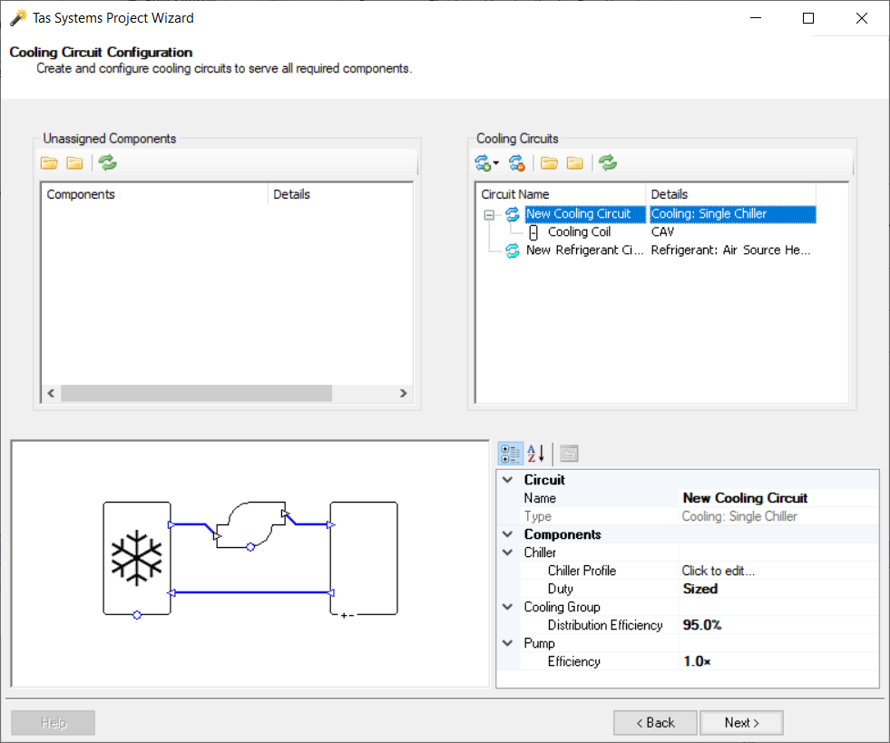The width and height of the screenshot is (890, 743).
Task: Click the Distribution Efficiency property label
Action: click(x=605, y=625)
